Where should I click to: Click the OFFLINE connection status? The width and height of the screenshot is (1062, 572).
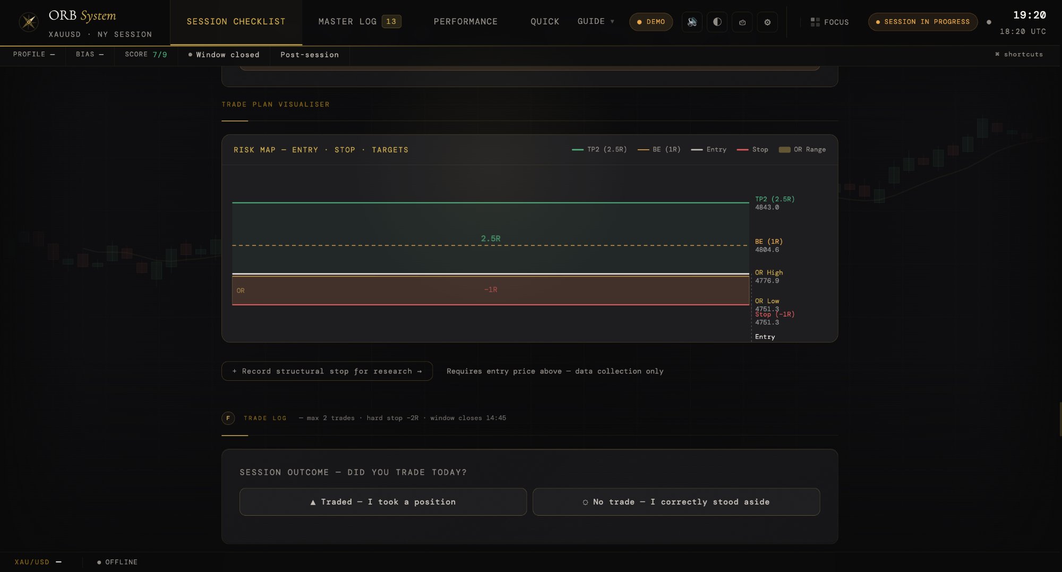pos(117,562)
